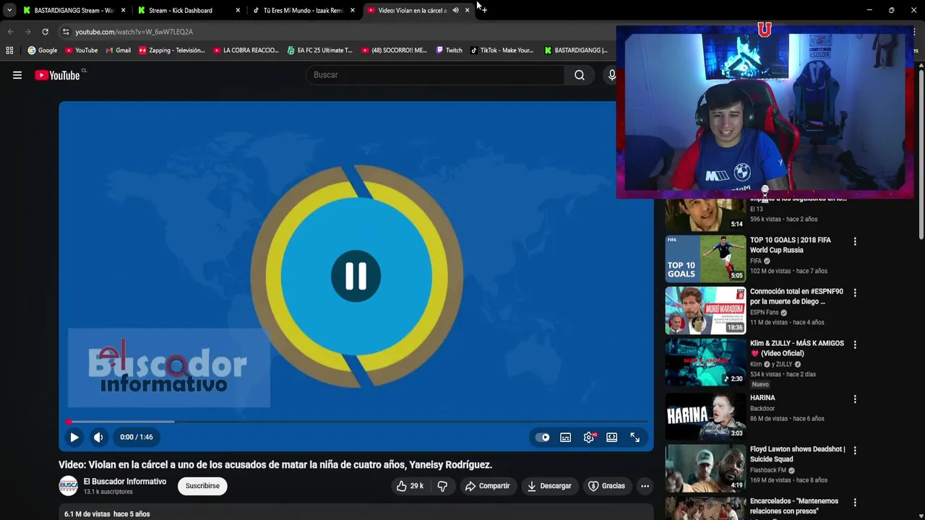
Task: Open options for Klim & ZULLY video
Action: coord(855,345)
